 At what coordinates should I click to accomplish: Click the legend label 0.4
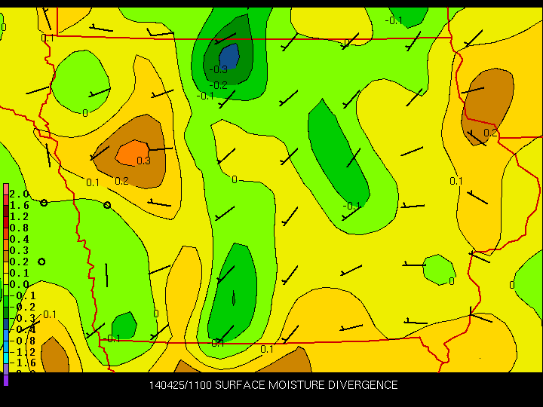click(19, 239)
